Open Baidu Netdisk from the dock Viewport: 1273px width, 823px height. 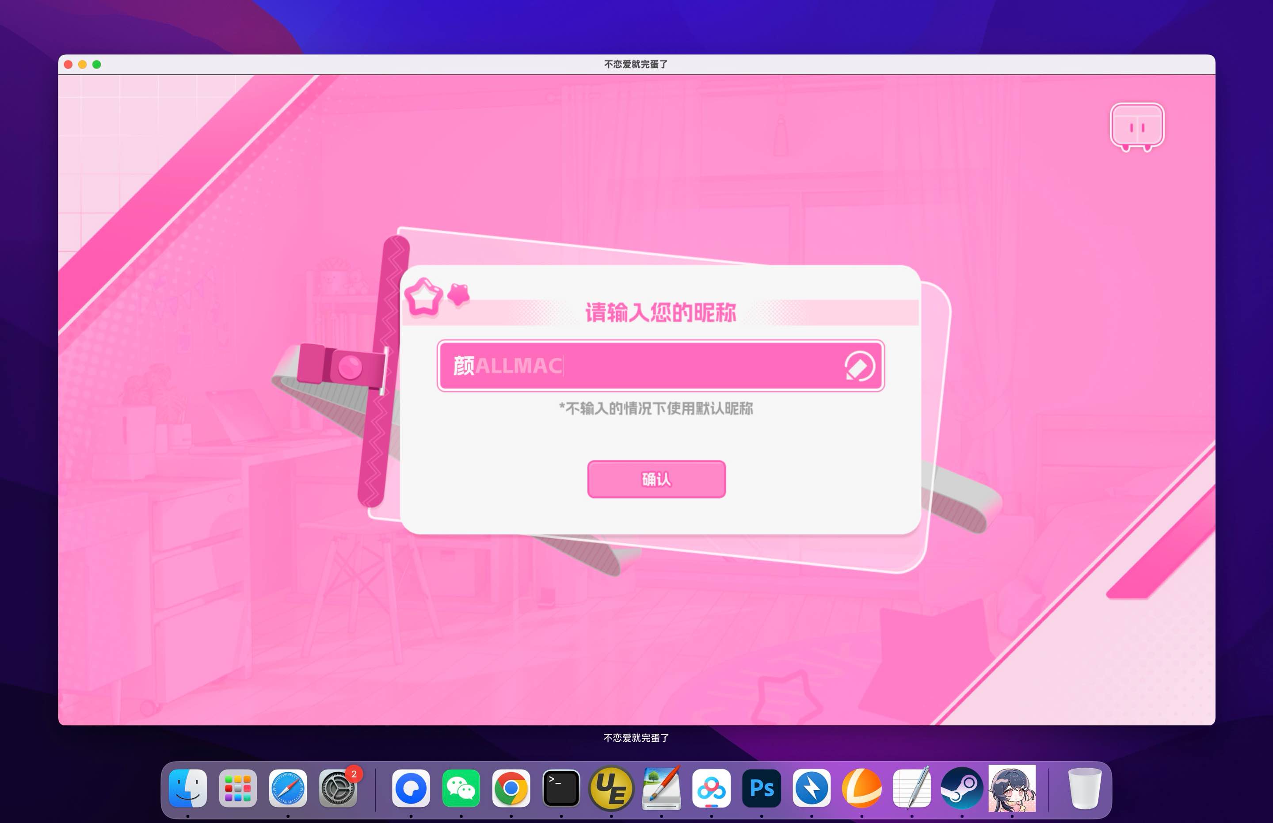pos(711,788)
